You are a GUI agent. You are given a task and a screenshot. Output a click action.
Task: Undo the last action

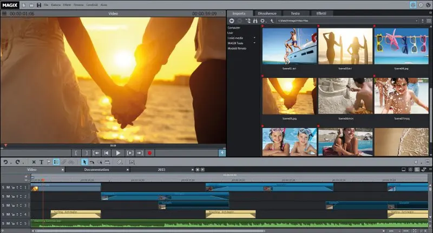(5, 162)
